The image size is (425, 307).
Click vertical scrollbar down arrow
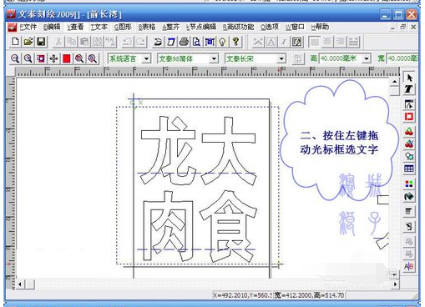pyautogui.click(x=394, y=274)
